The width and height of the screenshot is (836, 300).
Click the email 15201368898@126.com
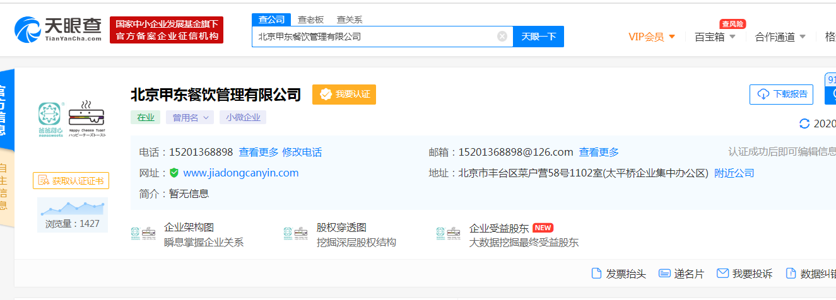(515, 152)
